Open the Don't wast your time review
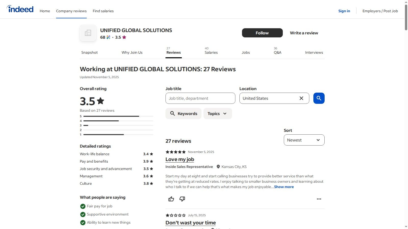Image resolution: width=408 pixels, height=229 pixels. [x=190, y=223]
